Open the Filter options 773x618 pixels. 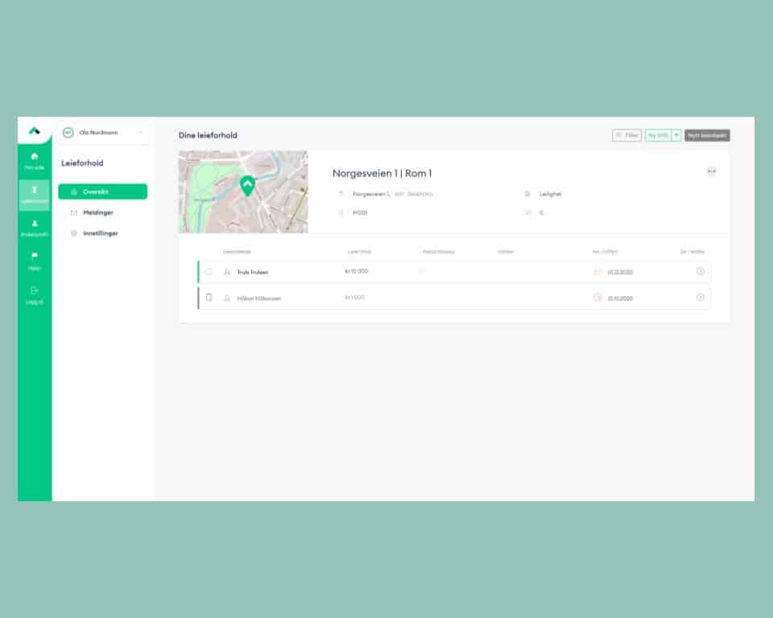tap(626, 135)
